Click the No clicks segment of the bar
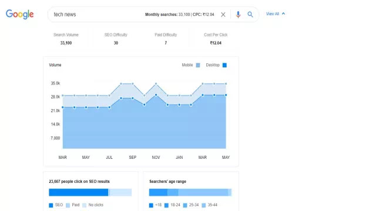Viewport: 376px width, 211px height. pos(120,192)
